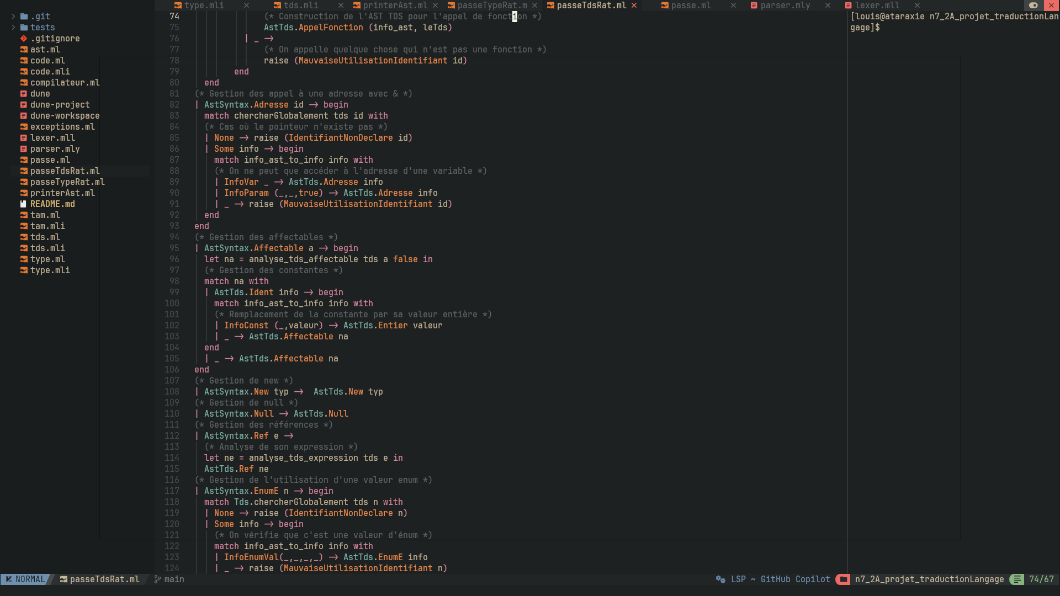Click the LSP gears icon in the statusline
This screenshot has height=596, width=1060.
tap(720, 579)
